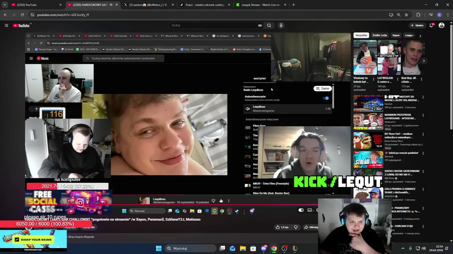Click YouTube Music search field in stream
Viewport: 453px width, 254px height.
[124, 59]
